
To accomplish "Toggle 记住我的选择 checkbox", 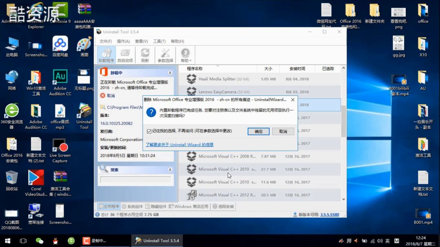I will click(x=149, y=131).
